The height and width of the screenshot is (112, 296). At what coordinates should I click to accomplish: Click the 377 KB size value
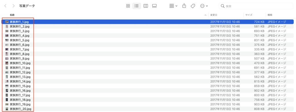click(x=259, y=72)
